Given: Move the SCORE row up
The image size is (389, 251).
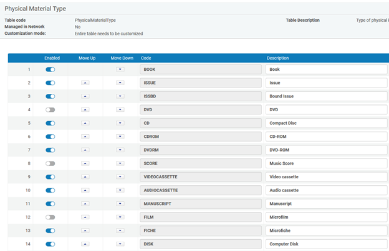Looking at the screenshot, I should pyautogui.click(x=85, y=163).
